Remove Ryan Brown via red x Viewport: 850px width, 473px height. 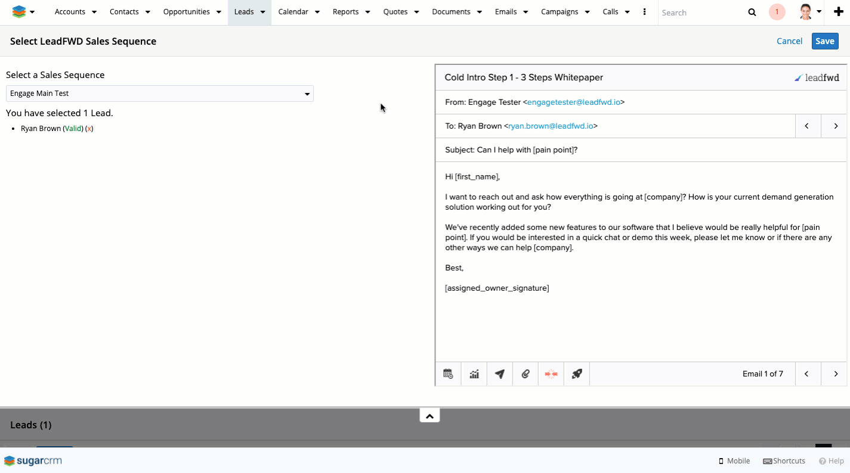[x=89, y=129]
